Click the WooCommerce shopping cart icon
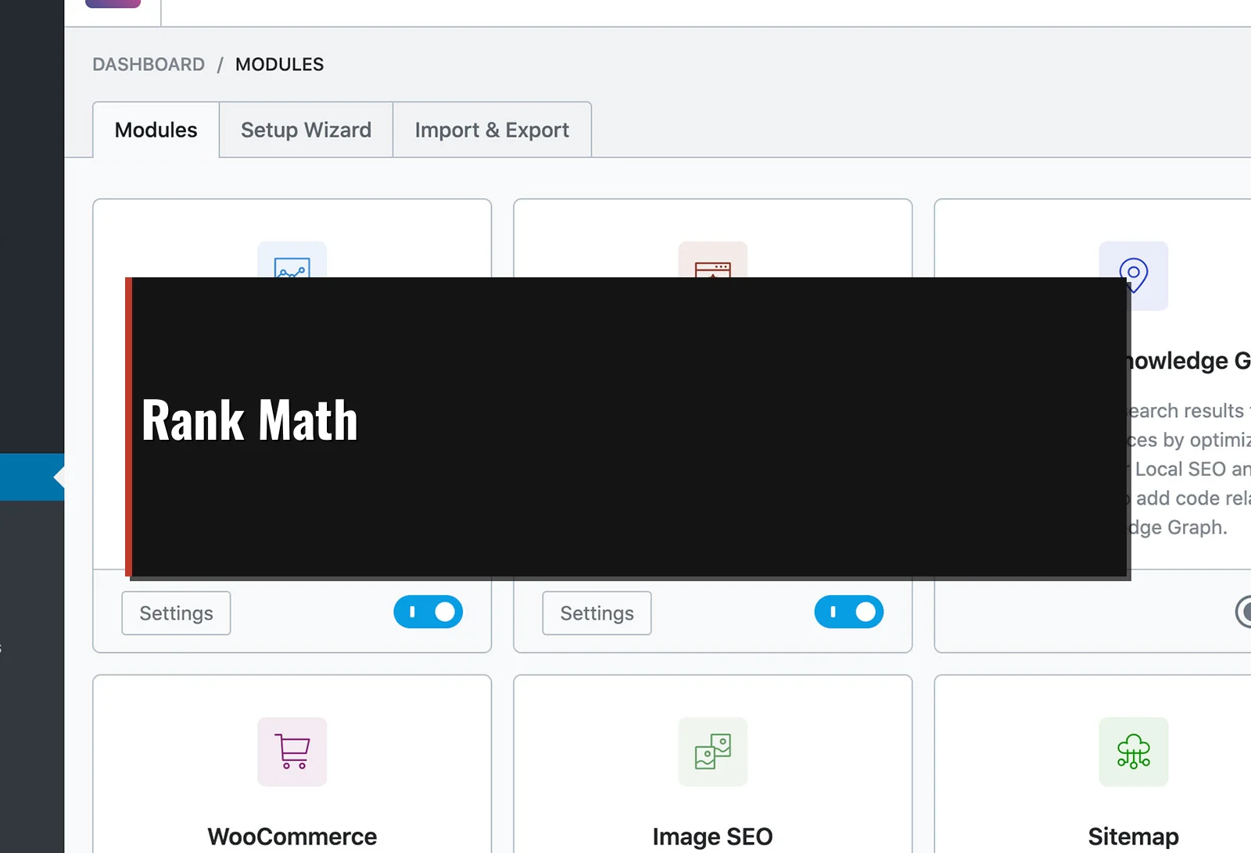1251x853 pixels. [292, 751]
